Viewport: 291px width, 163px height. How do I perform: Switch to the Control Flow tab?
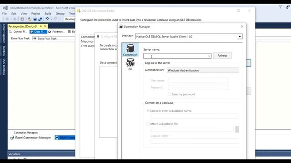[x=18, y=32]
